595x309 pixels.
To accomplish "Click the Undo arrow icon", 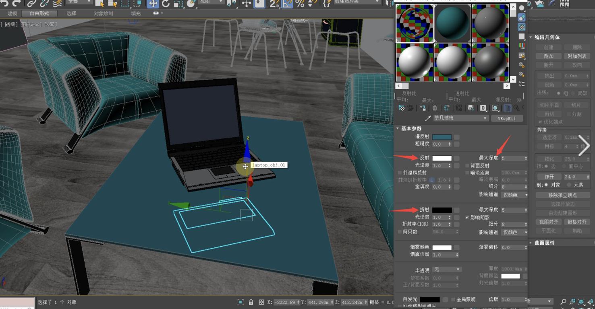I will (5, 4).
